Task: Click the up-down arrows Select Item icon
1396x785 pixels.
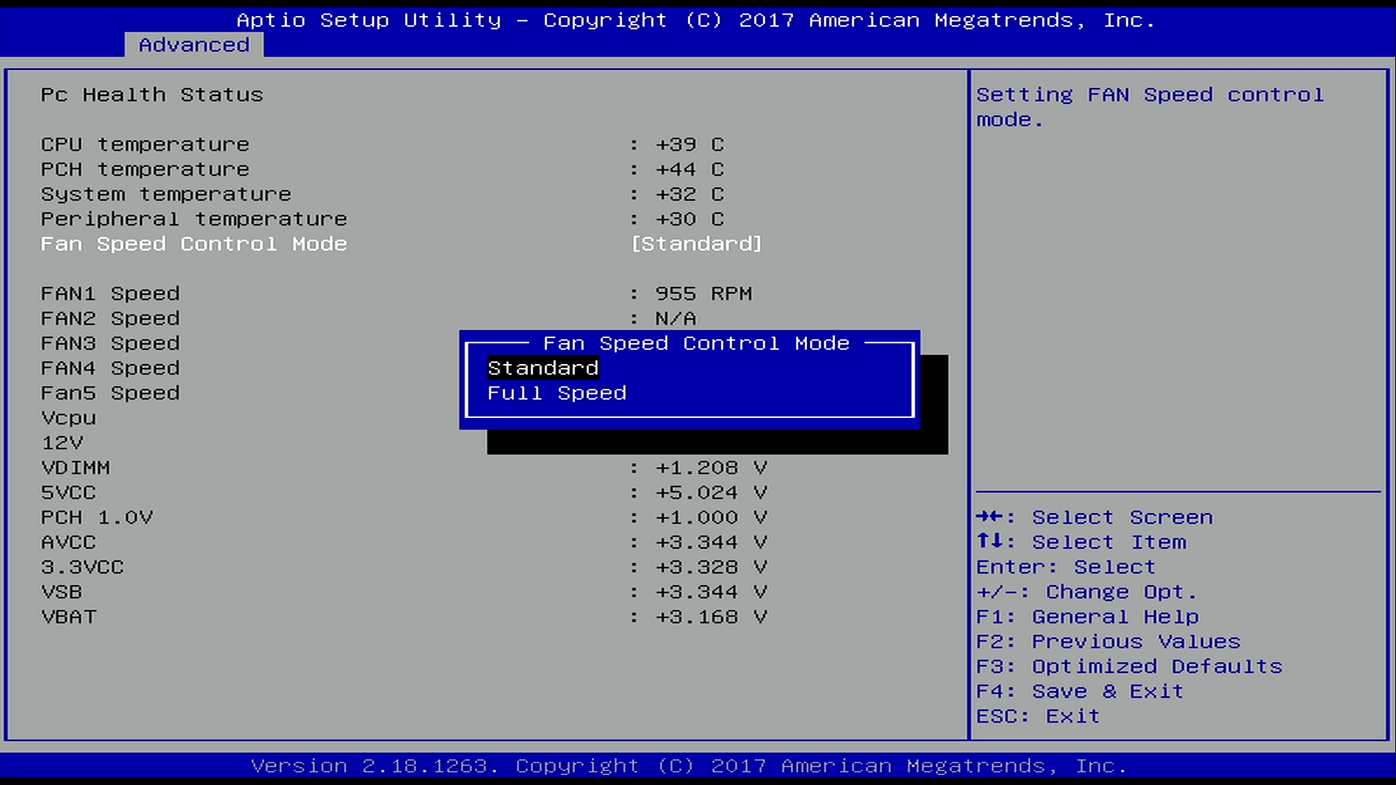Action: 989,542
